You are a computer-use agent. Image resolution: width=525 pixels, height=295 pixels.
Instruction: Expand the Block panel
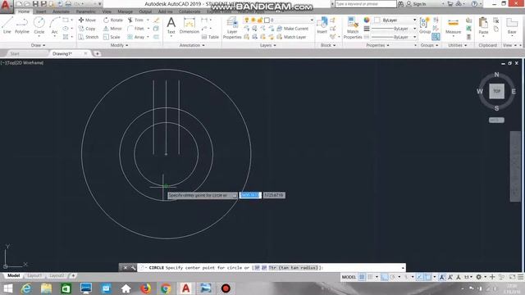328,45
